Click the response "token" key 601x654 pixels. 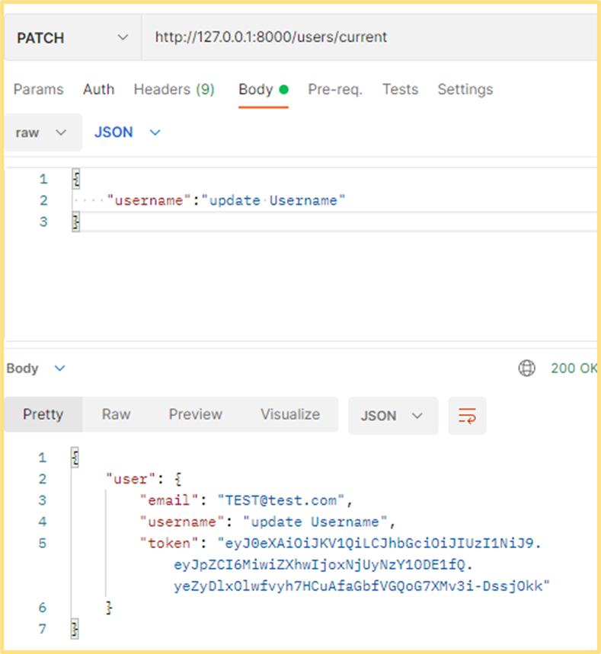[x=169, y=544]
